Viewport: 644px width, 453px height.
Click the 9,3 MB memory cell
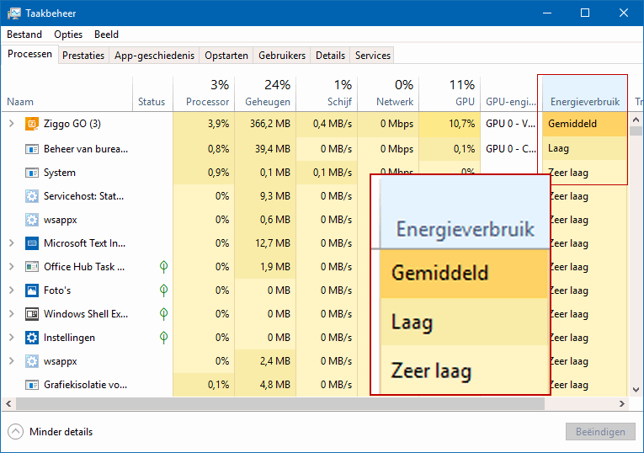[x=265, y=196]
